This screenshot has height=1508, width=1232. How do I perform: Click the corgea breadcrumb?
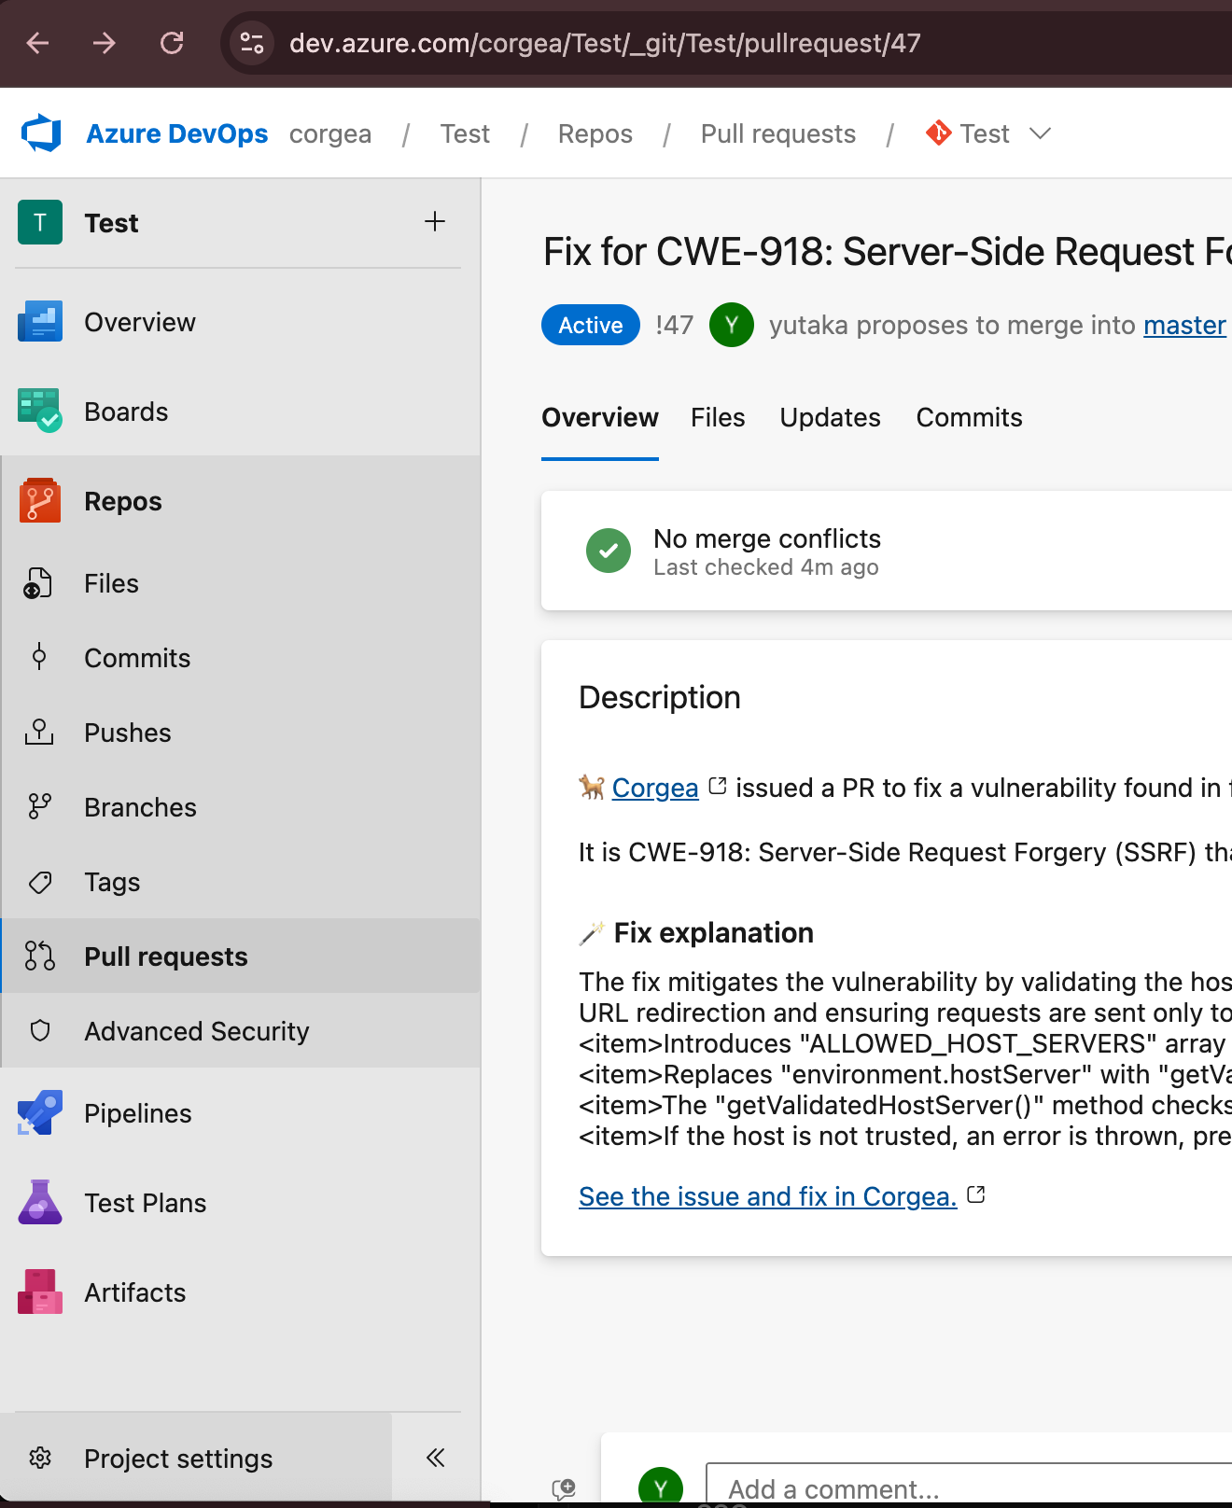point(330,133)
